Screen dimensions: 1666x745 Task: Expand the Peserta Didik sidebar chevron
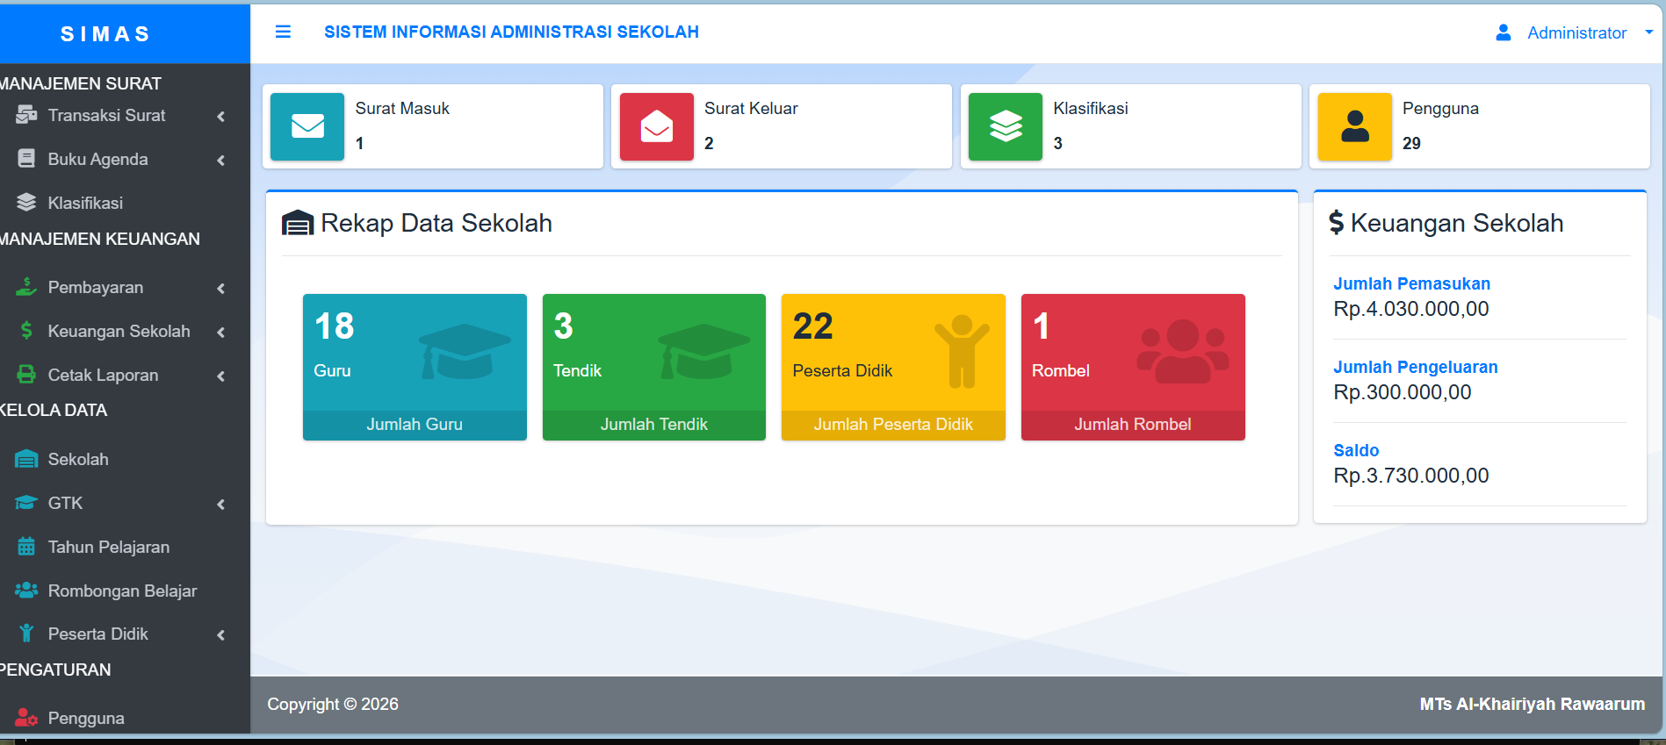(221, 634)
